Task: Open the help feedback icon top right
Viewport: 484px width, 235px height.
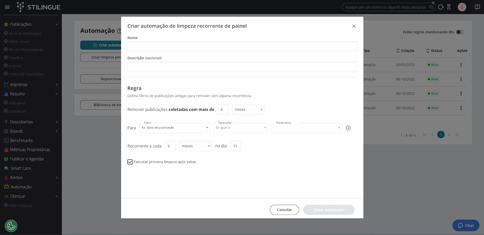Action: click(x=477, y=7)
